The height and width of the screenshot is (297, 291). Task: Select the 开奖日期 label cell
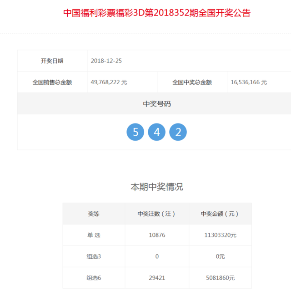coord(52,61)
